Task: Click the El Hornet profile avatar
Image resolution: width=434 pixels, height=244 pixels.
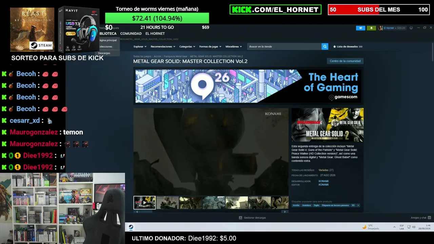Action: coord(380,28)
